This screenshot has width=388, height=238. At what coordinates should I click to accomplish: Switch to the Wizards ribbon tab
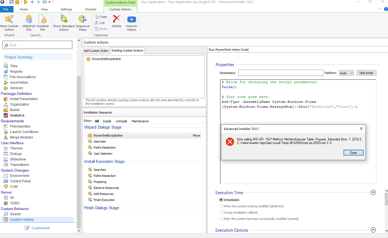[91, 9]
